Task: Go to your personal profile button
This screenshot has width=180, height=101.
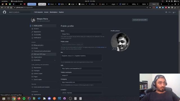Action: click(140, 20)
